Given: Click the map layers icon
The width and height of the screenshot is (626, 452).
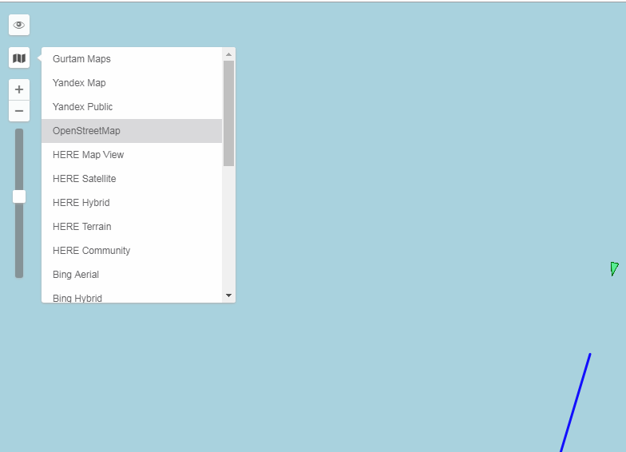Looking at the screenshot, I should [19, 58].
